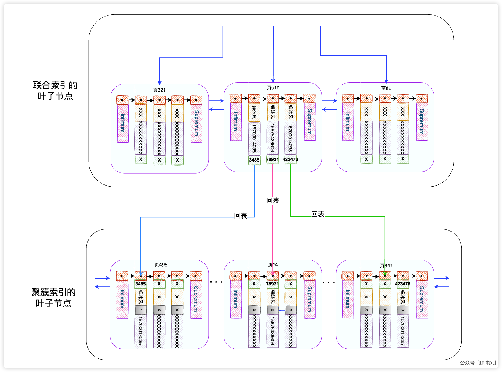Toggle the green X flag cell in 页321
Image resolution: width=502 pixels, height=372 pixels.
point(140,160)
